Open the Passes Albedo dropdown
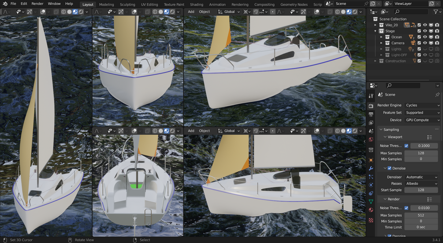The width and height of the screenshot is (443, 243). pyautogui.click(x=421, y=184)
